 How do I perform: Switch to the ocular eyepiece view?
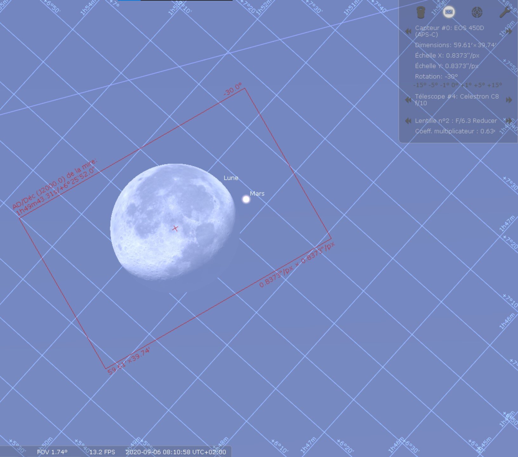[x=421, y=12]
